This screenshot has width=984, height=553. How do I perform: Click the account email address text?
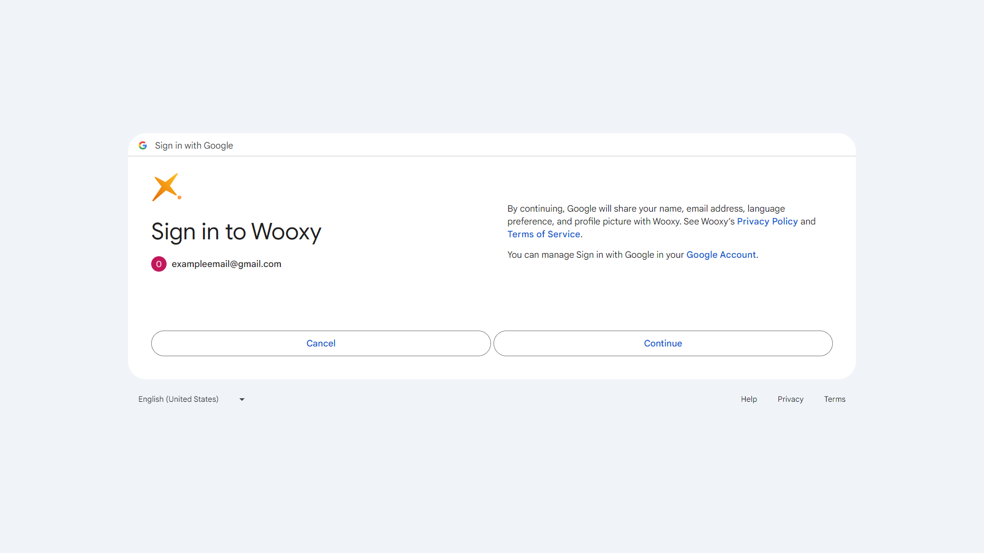227,263
